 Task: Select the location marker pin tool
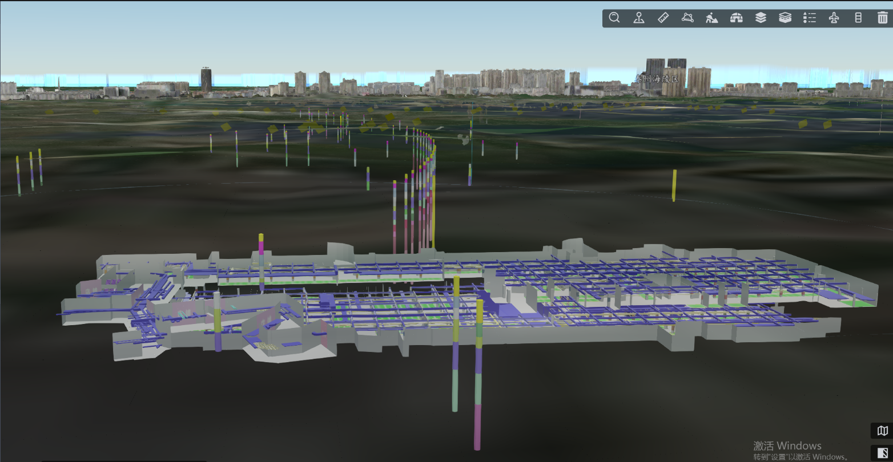click(639, 18)
